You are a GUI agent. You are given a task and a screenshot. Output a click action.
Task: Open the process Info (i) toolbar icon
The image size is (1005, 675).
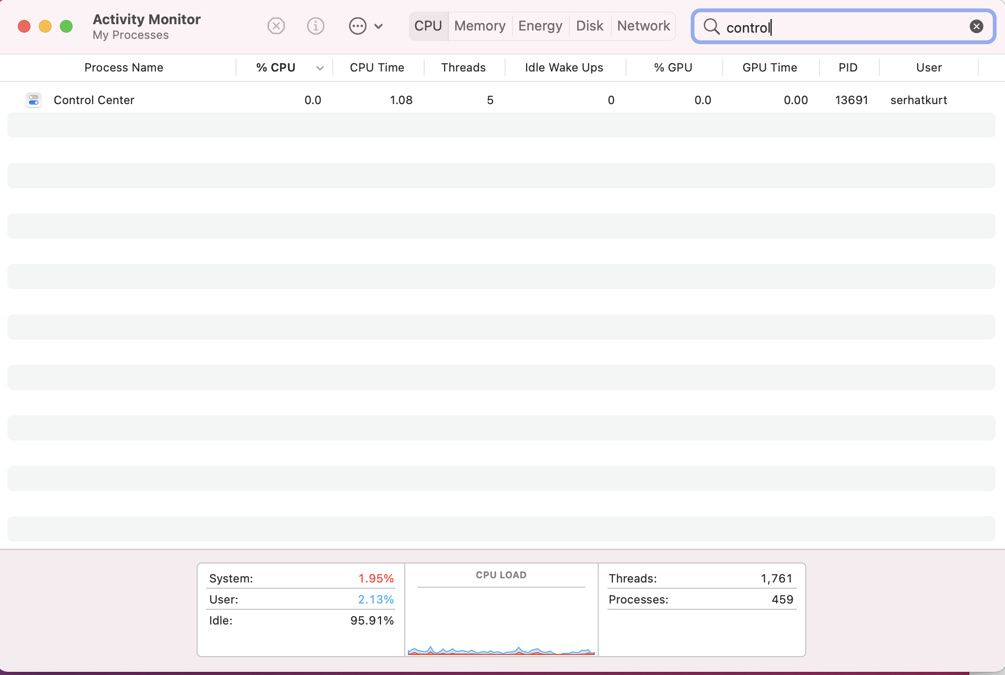coord(315,26)
